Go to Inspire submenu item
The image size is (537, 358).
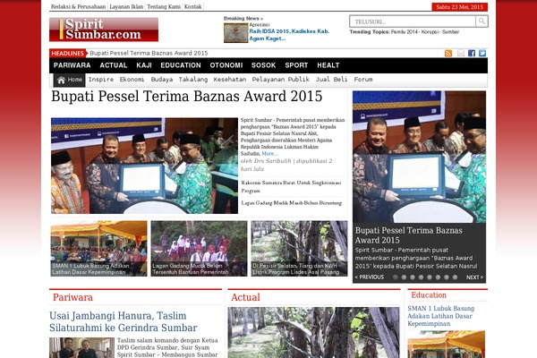point(101,80)
